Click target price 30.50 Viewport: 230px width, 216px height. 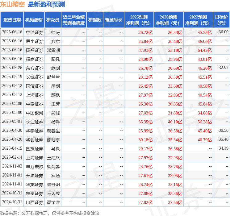pyautogui.click(x=224, y=130)
